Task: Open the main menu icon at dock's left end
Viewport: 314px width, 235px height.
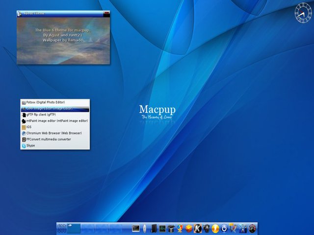Action: coord(61,228)
